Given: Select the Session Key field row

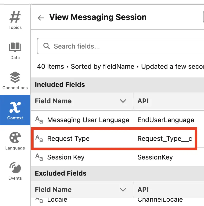Looking at the screenshot, I should tap(117, 157).
